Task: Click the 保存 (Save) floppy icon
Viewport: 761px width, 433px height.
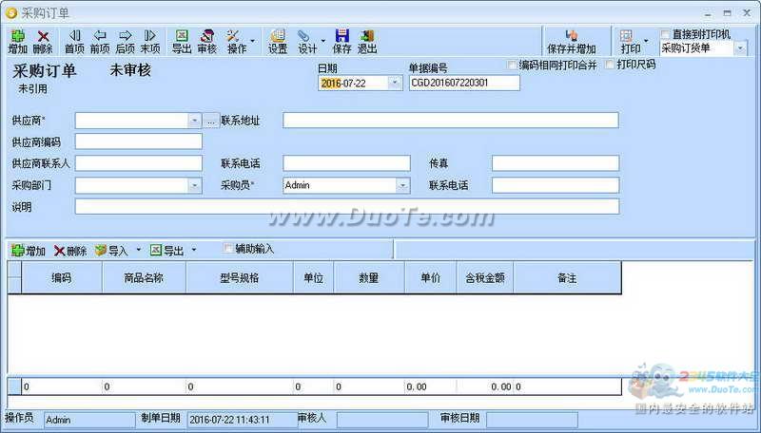Action: [x=341, y=41]
